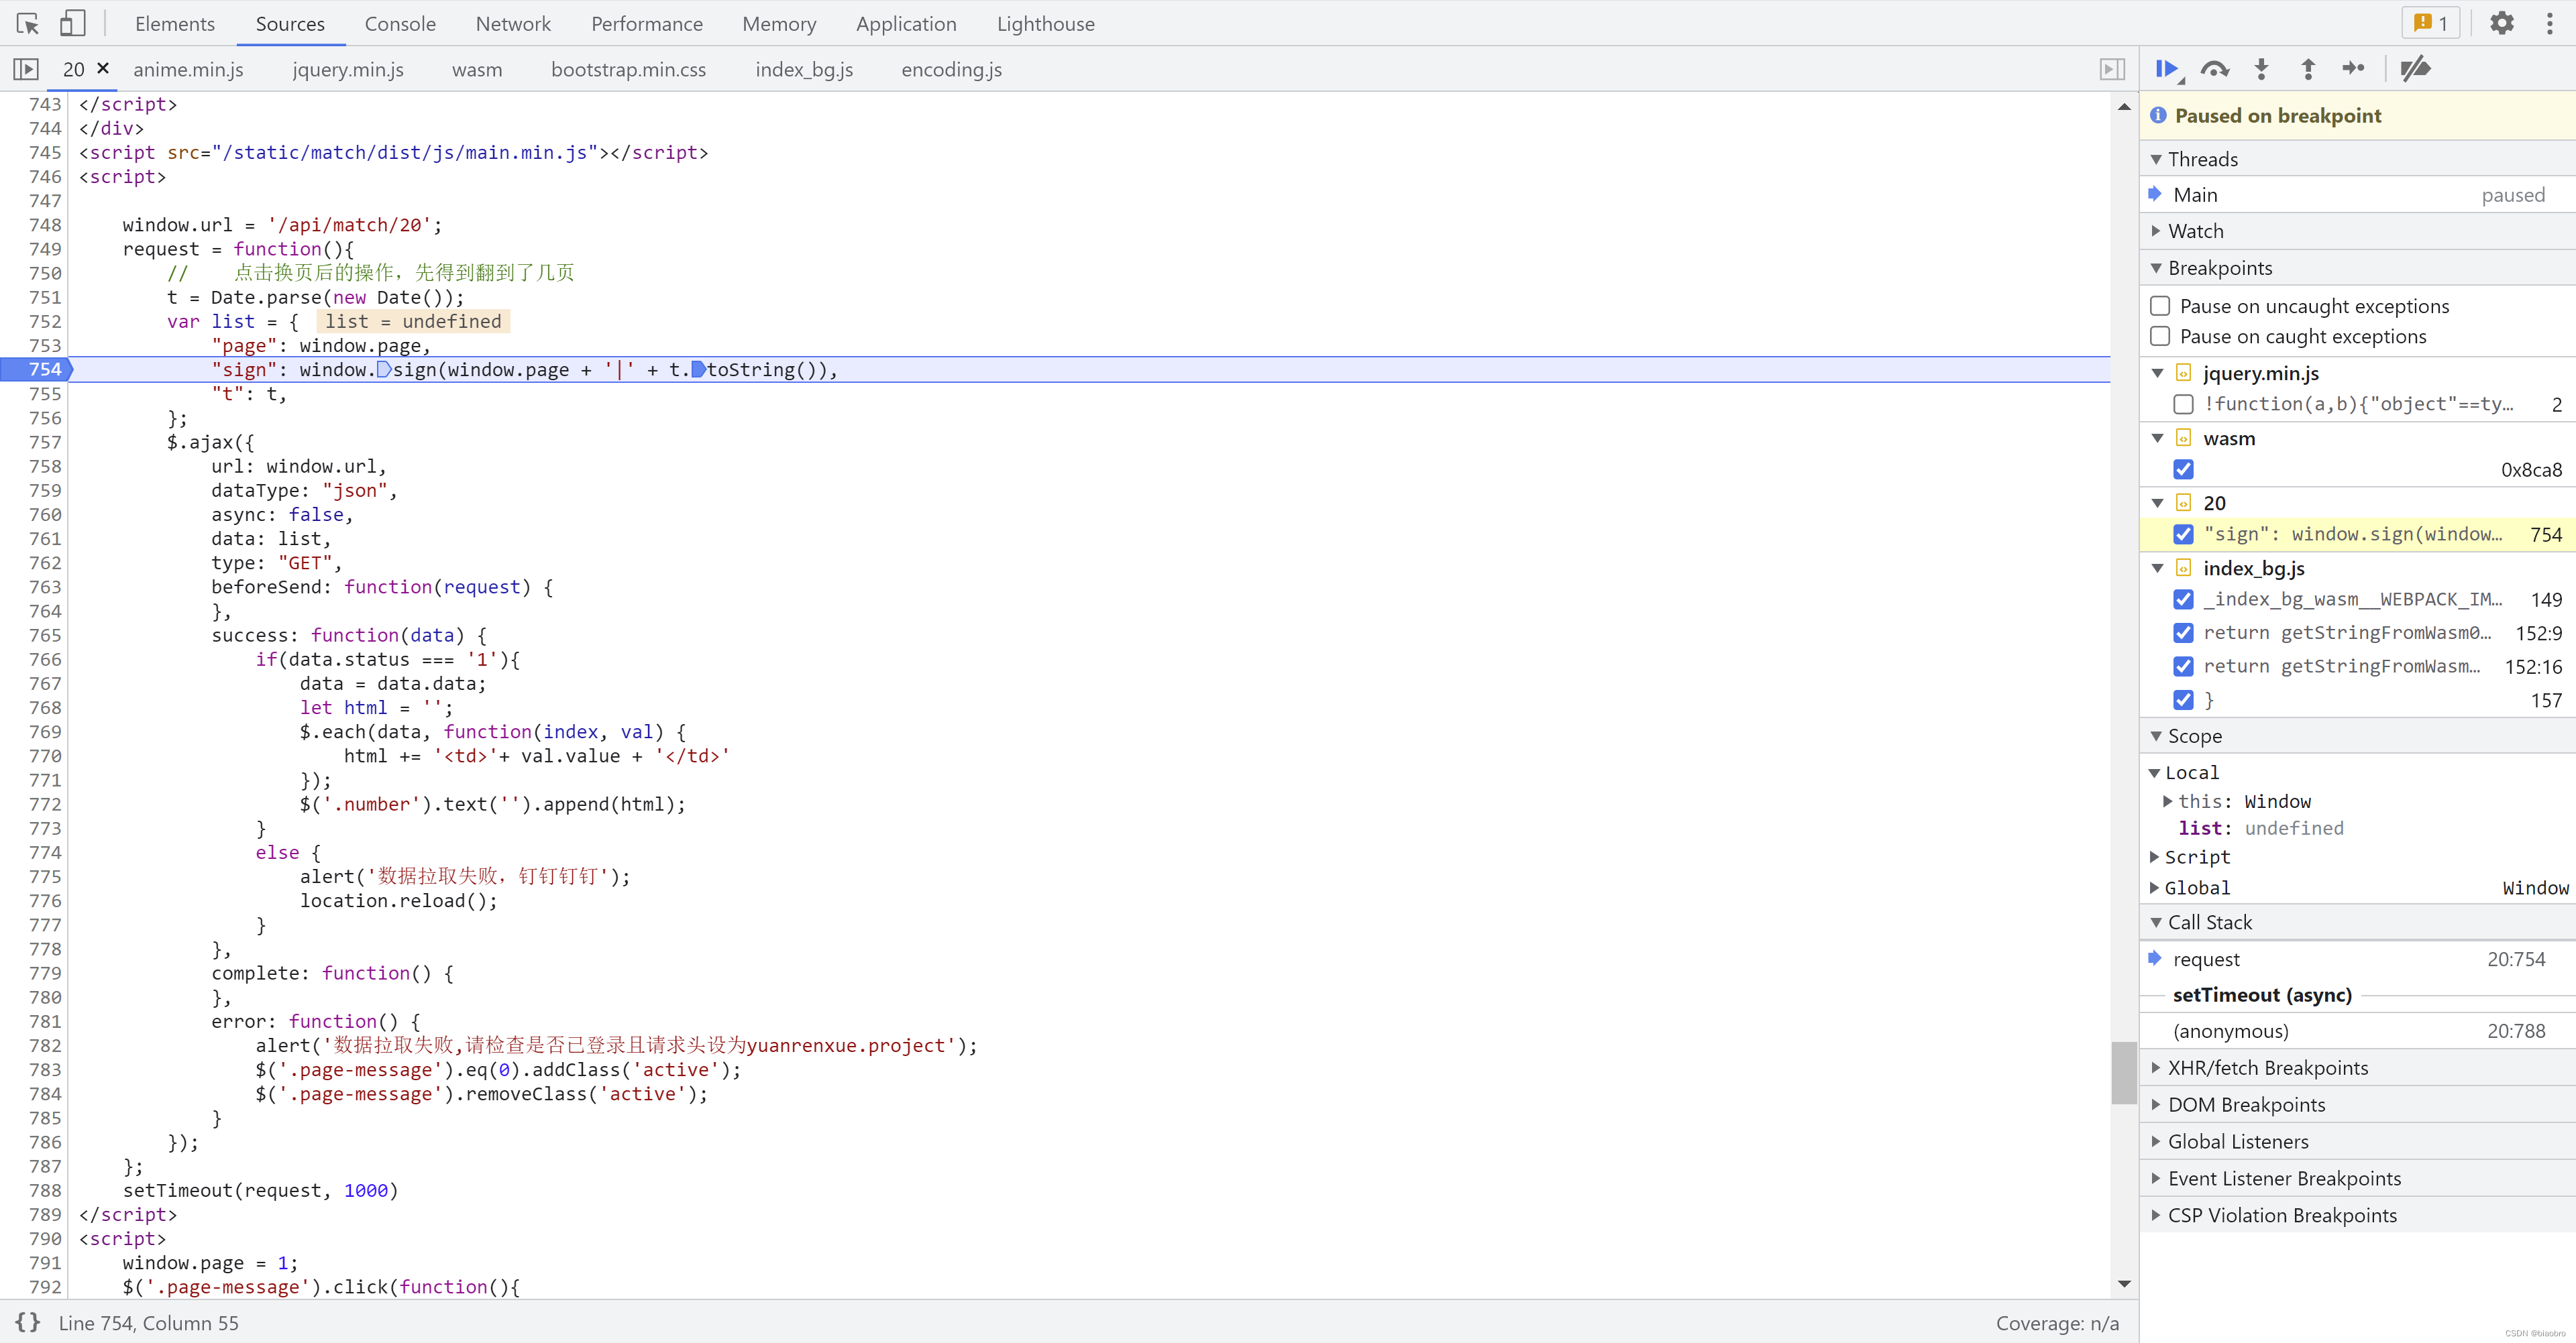Switch to the Elements panel

(175, 23)
